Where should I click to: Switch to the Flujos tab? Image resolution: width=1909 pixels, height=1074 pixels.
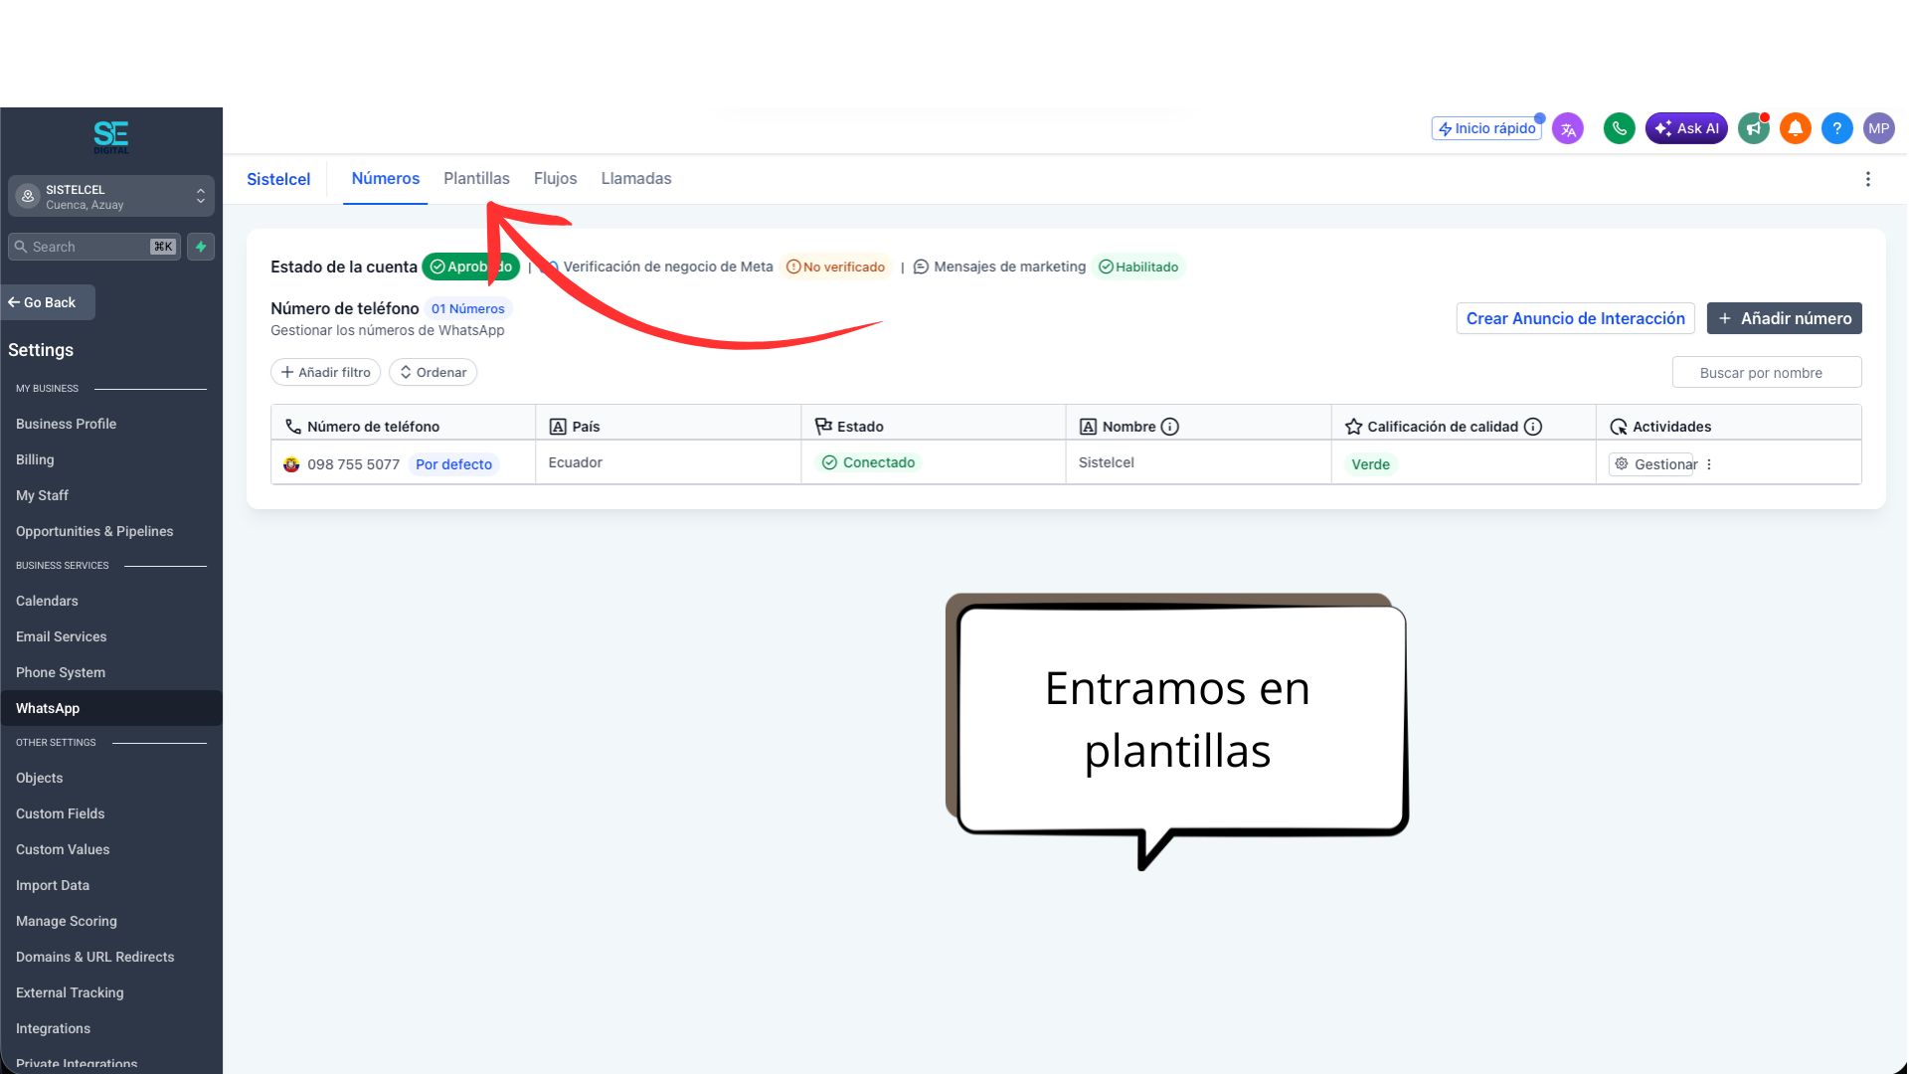coord(555,179)
